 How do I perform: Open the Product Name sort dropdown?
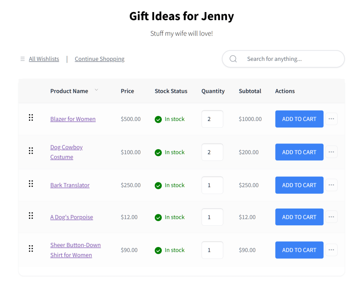coord(96,90)
